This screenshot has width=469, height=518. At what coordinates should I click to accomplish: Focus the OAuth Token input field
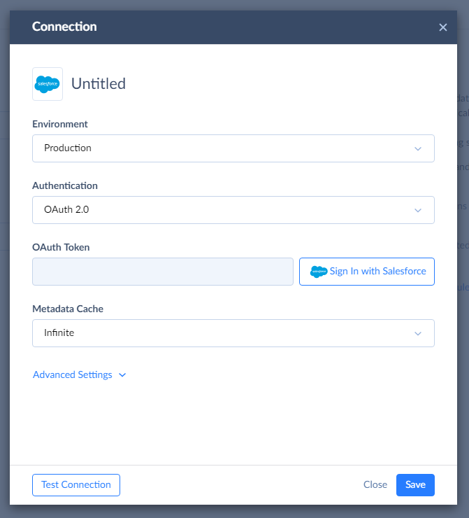point(163,272)
